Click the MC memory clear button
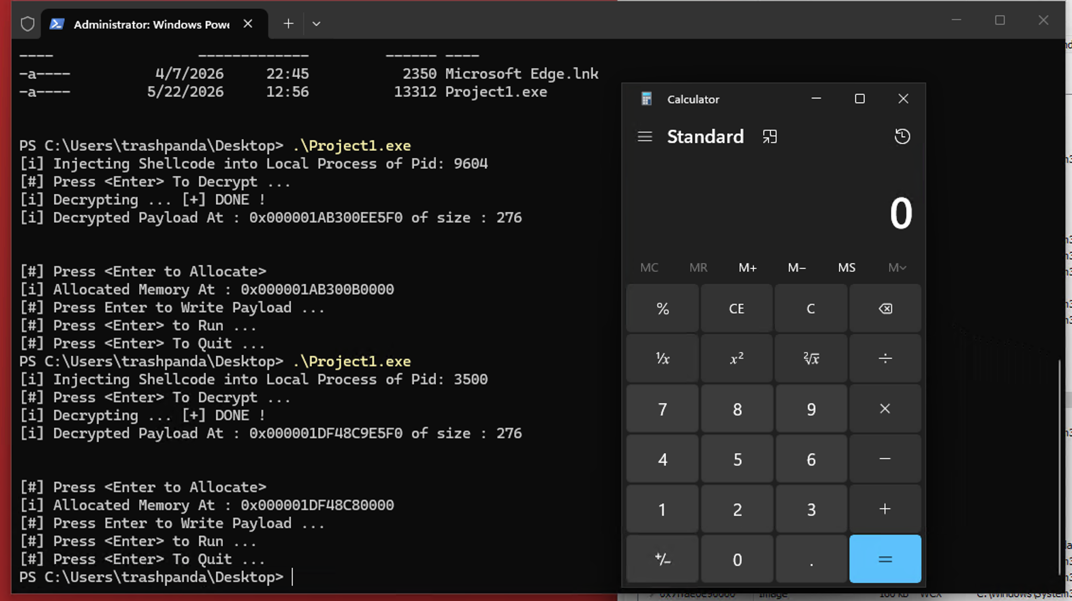 click(x=649, y=267)
